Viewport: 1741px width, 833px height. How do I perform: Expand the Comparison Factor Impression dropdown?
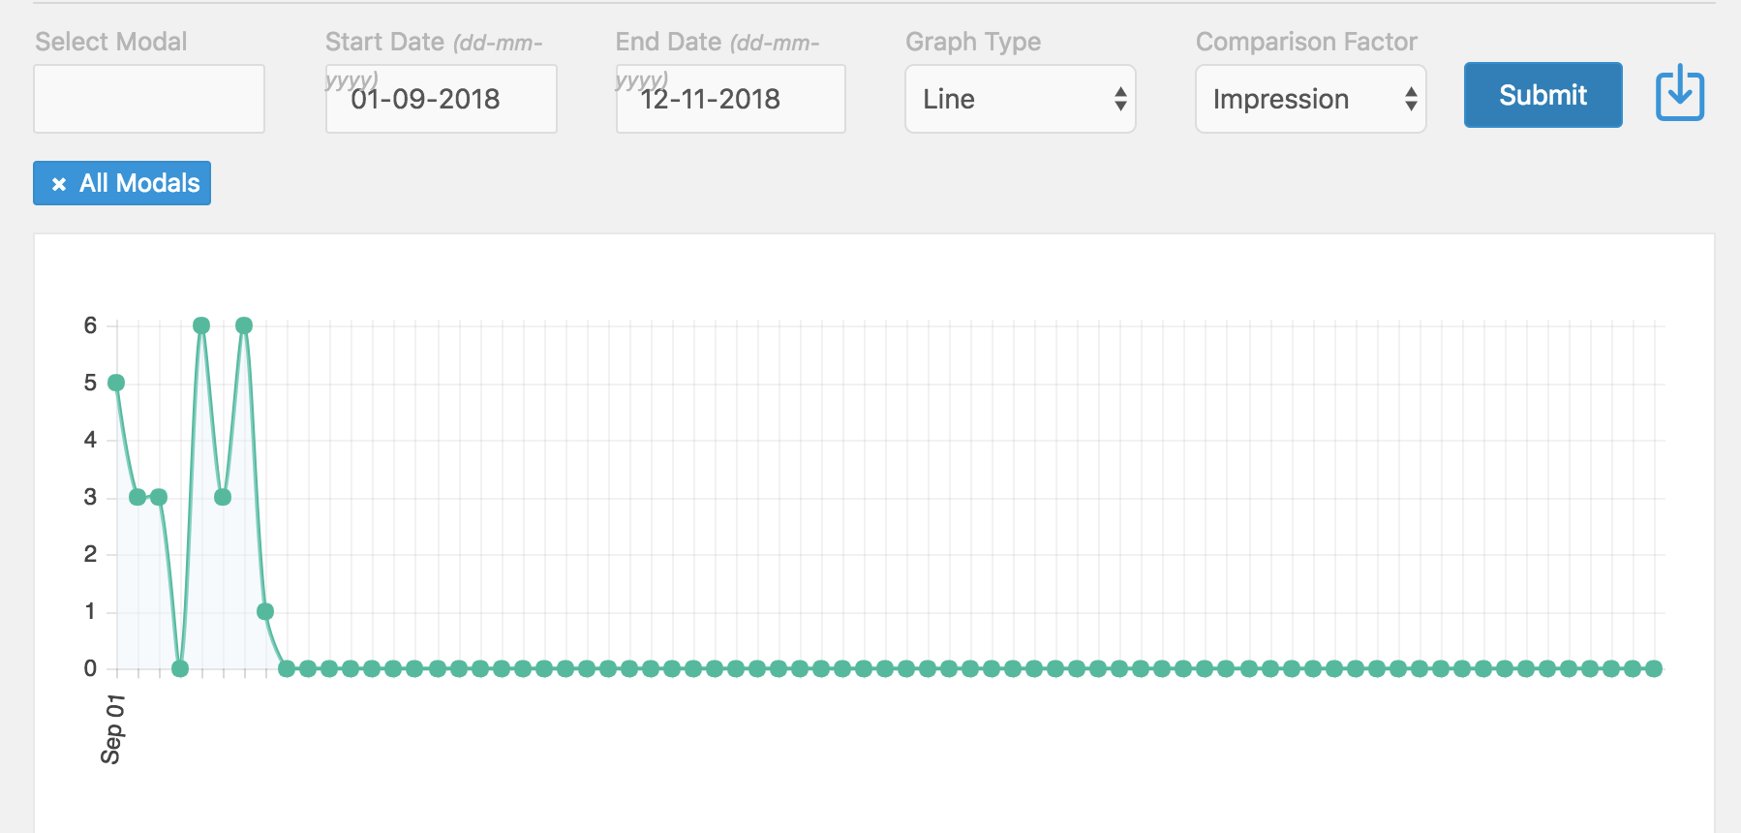(1310, 99)
